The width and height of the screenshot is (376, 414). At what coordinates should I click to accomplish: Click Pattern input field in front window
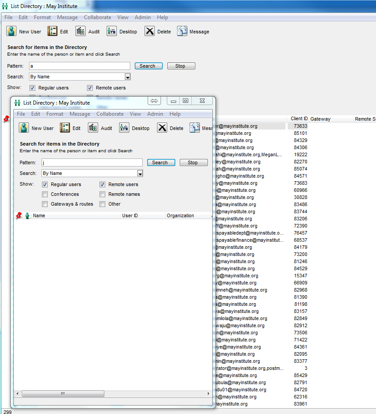pyautogui.click(x=92, y=162)
